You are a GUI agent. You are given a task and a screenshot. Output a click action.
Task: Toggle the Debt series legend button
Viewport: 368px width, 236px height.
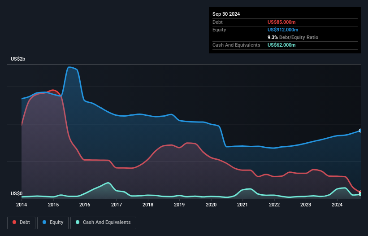coord(22,223)
